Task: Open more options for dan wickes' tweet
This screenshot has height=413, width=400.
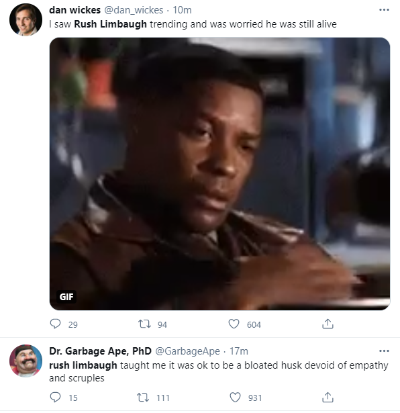Action: tap(384, 10)
